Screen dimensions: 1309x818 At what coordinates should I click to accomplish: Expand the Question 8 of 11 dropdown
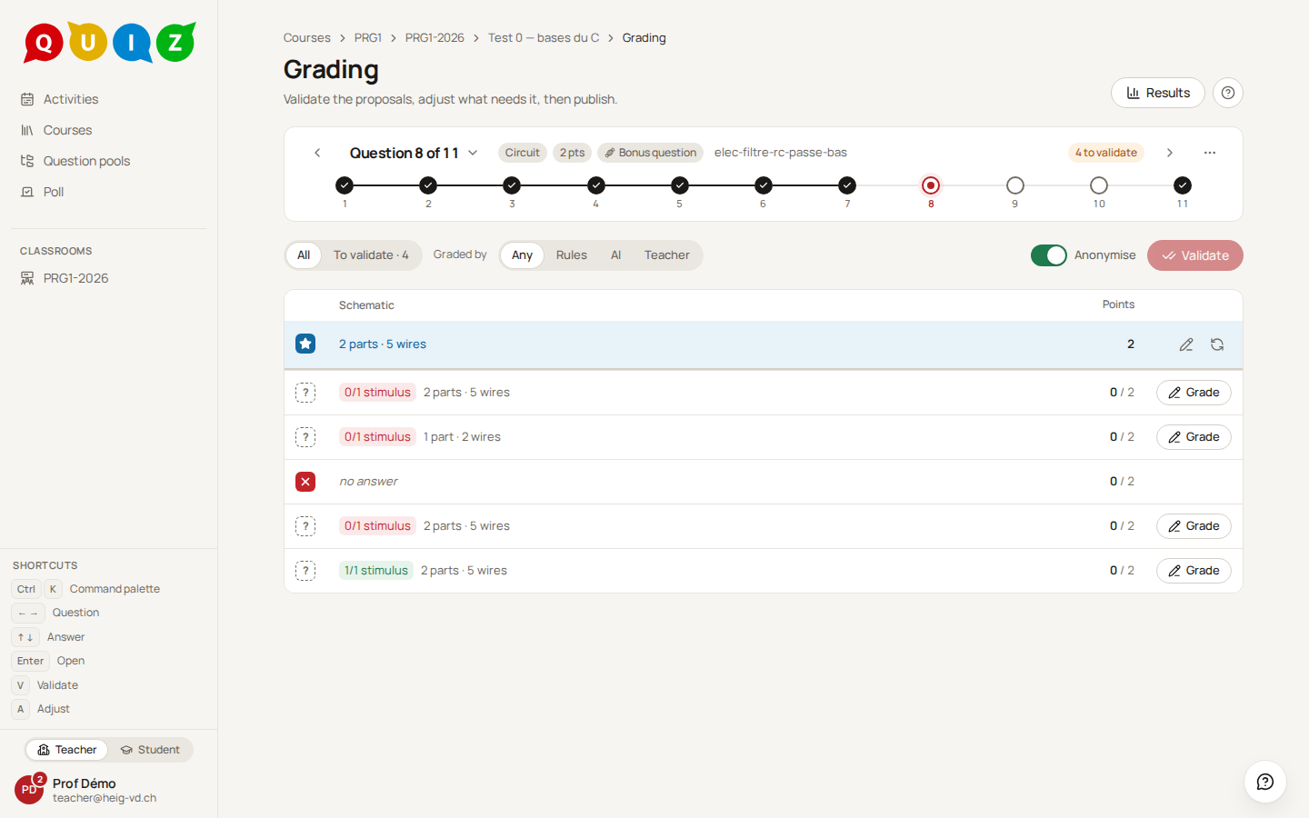click(x=414, y=153)
